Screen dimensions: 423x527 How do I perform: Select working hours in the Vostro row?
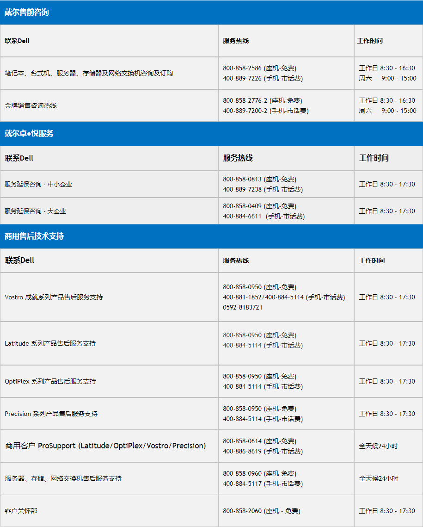pos(387,297)
